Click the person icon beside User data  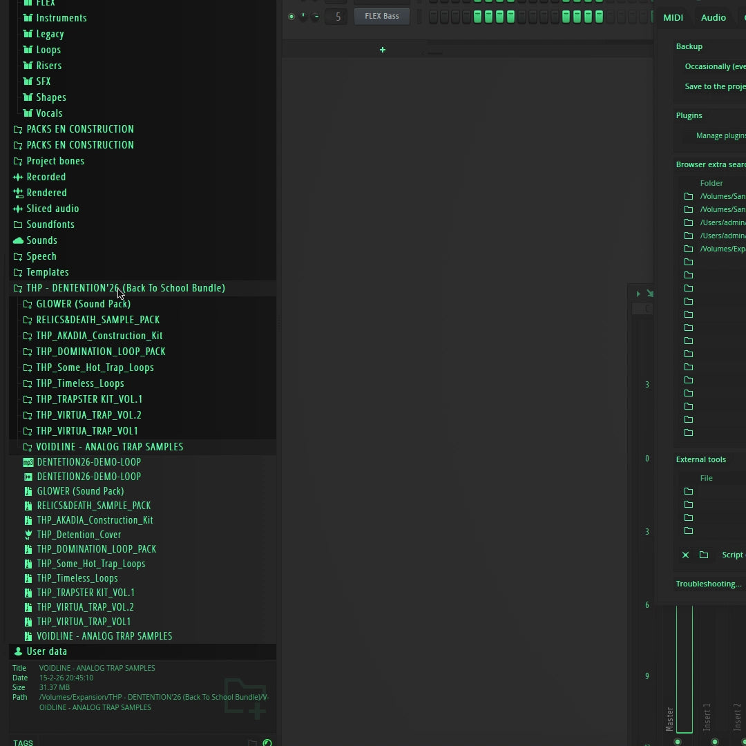pyautogui.click(x=18, y=651)
